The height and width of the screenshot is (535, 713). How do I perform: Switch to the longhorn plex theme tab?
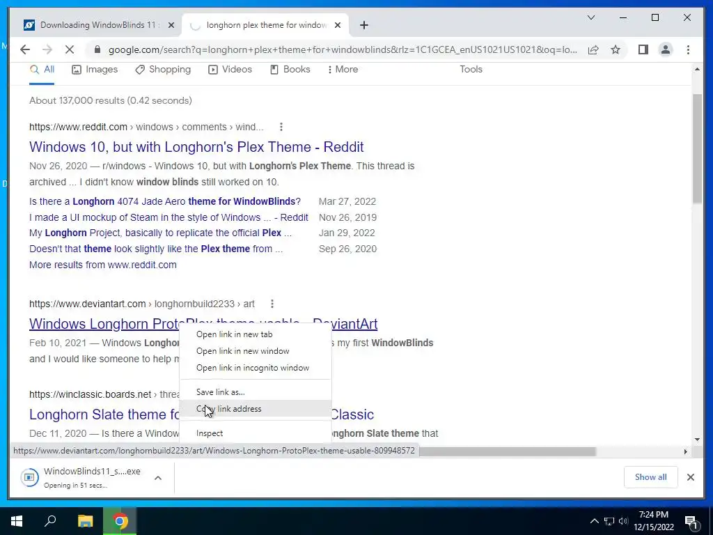point(265,25)
